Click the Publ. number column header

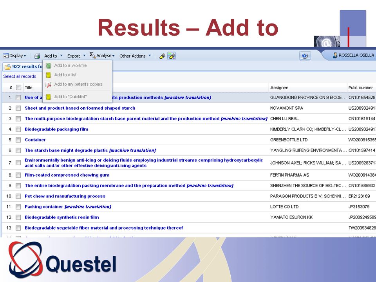coord(360,88)
